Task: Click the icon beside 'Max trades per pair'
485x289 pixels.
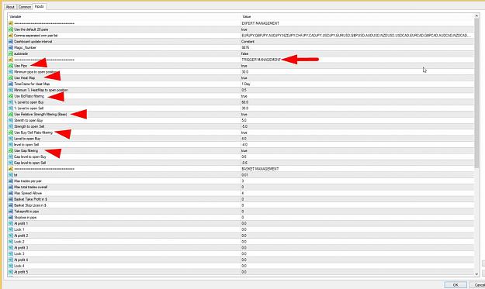Action: click(11, 181)
